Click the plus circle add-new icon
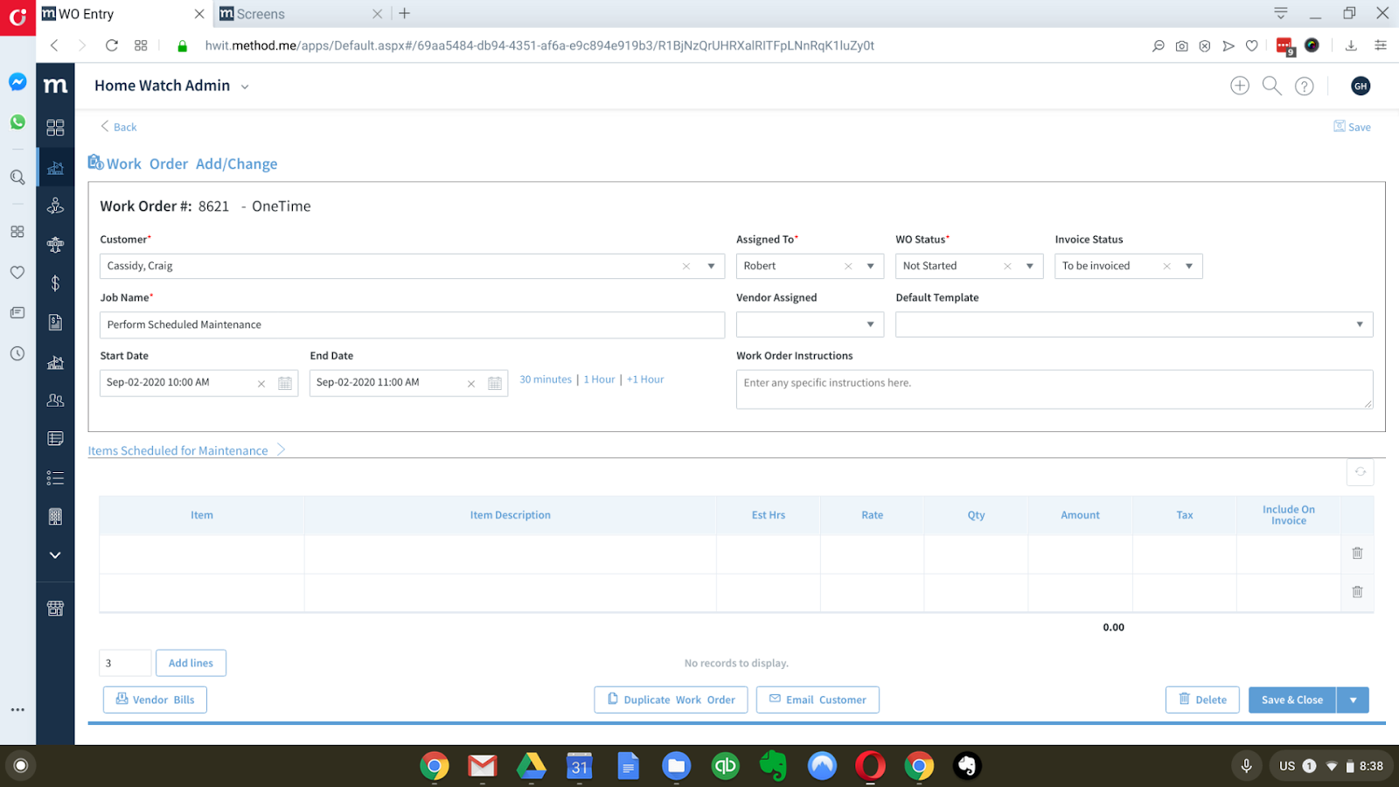 tap(1240, 86)
